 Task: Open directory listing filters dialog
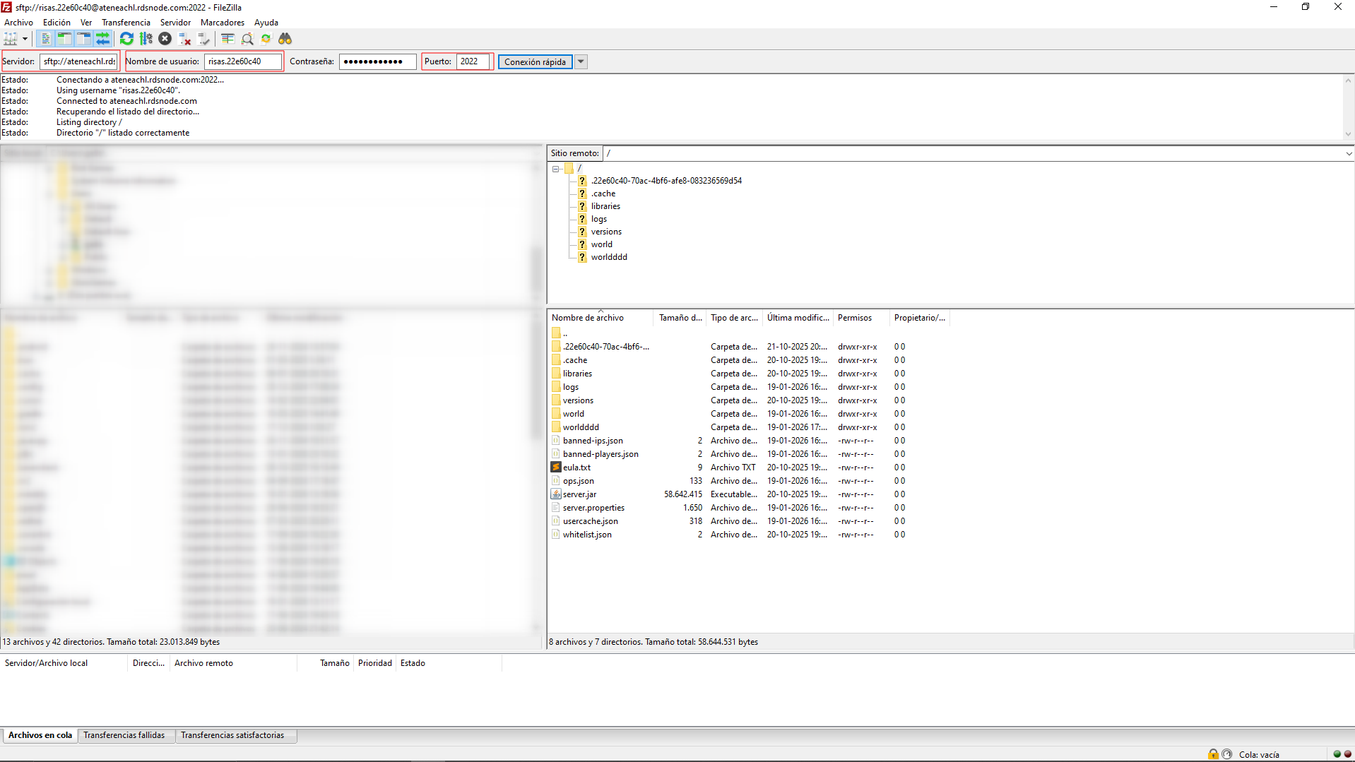(227, 39)
